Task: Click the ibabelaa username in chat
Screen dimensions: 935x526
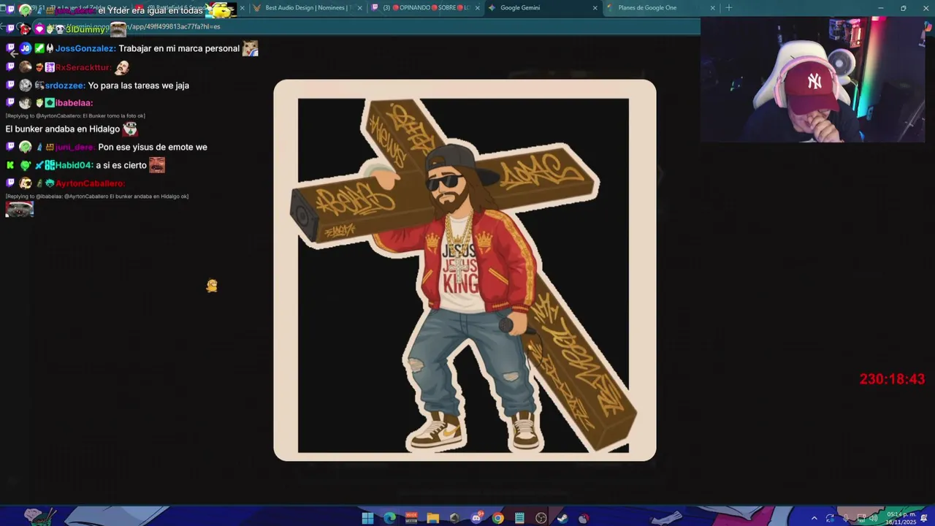Action: pyautogui.click(x=74, y=103)
